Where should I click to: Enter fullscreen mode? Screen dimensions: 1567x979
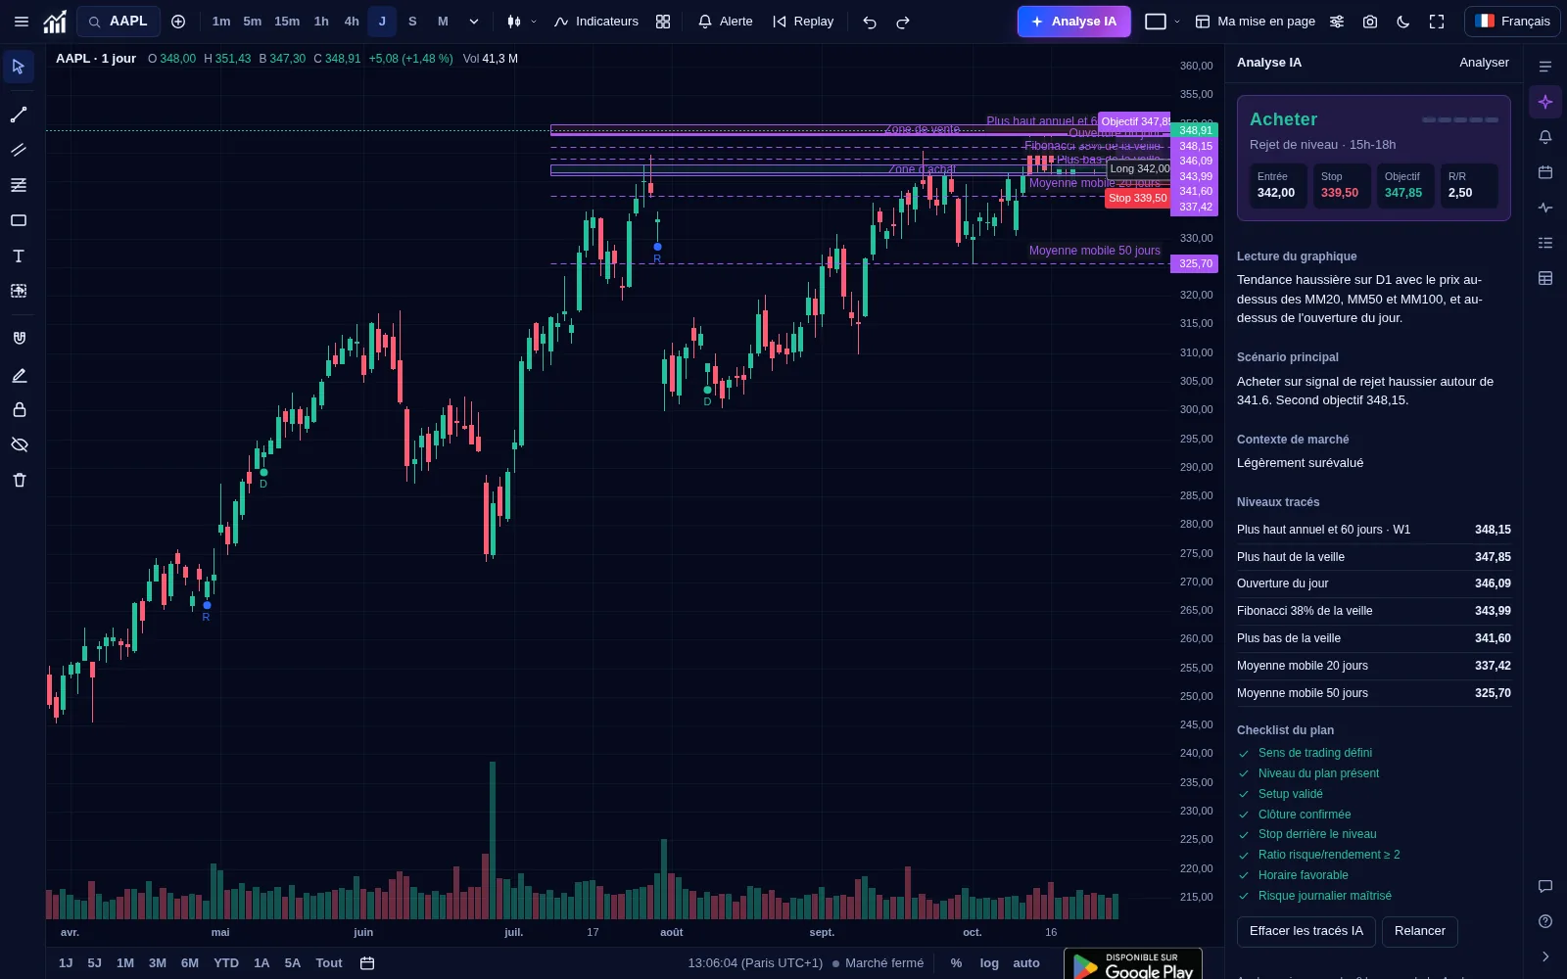(x=1437, y=22)
